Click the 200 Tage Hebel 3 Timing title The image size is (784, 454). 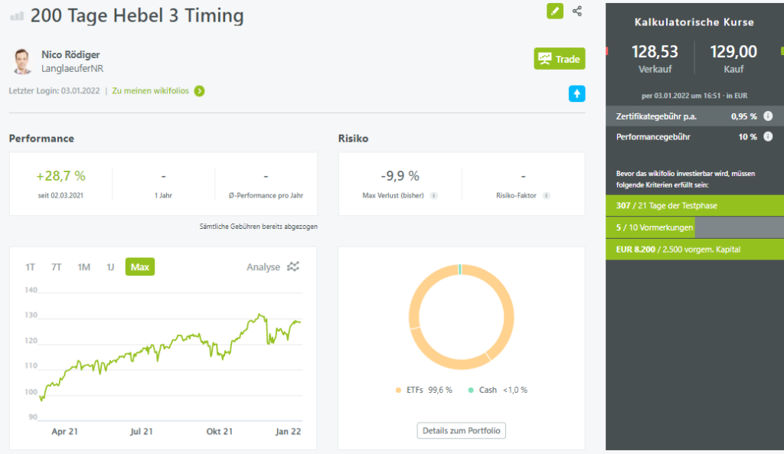coord(137,15)
